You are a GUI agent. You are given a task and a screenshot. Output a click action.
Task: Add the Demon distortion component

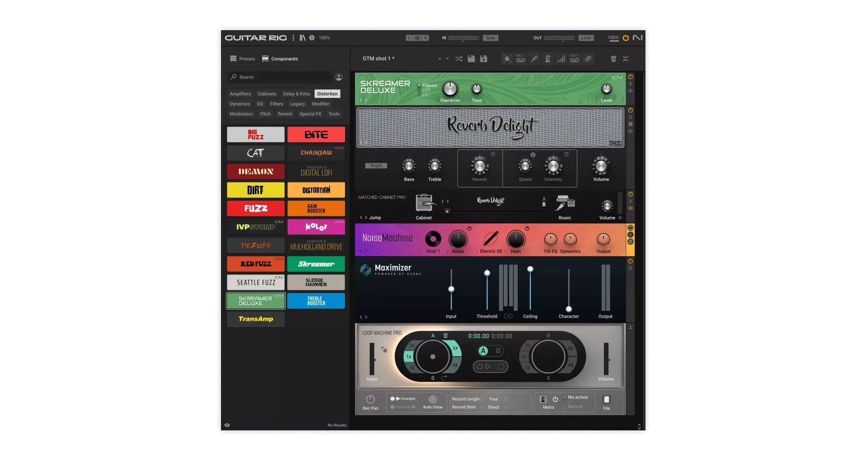[x=256, y=171]
